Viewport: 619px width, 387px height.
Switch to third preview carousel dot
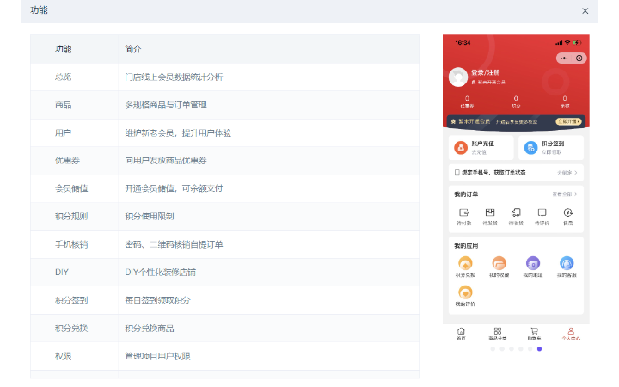(x=512, y=349)
